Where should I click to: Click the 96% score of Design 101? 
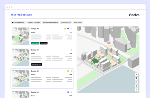(71, 32)
